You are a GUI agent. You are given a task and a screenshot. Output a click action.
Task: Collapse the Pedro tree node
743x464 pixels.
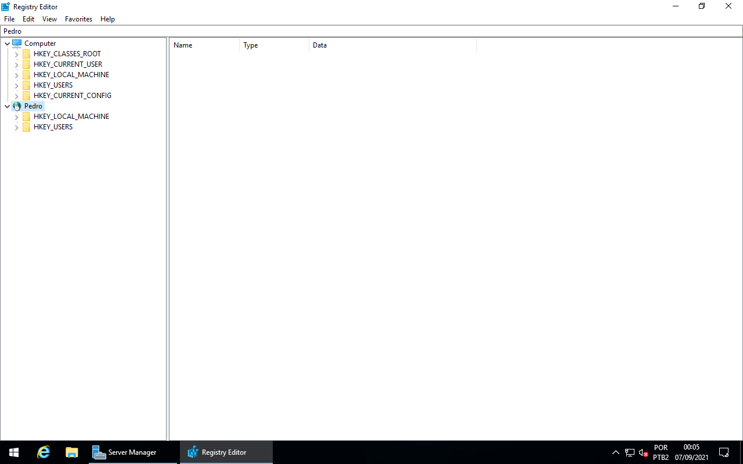7,106
